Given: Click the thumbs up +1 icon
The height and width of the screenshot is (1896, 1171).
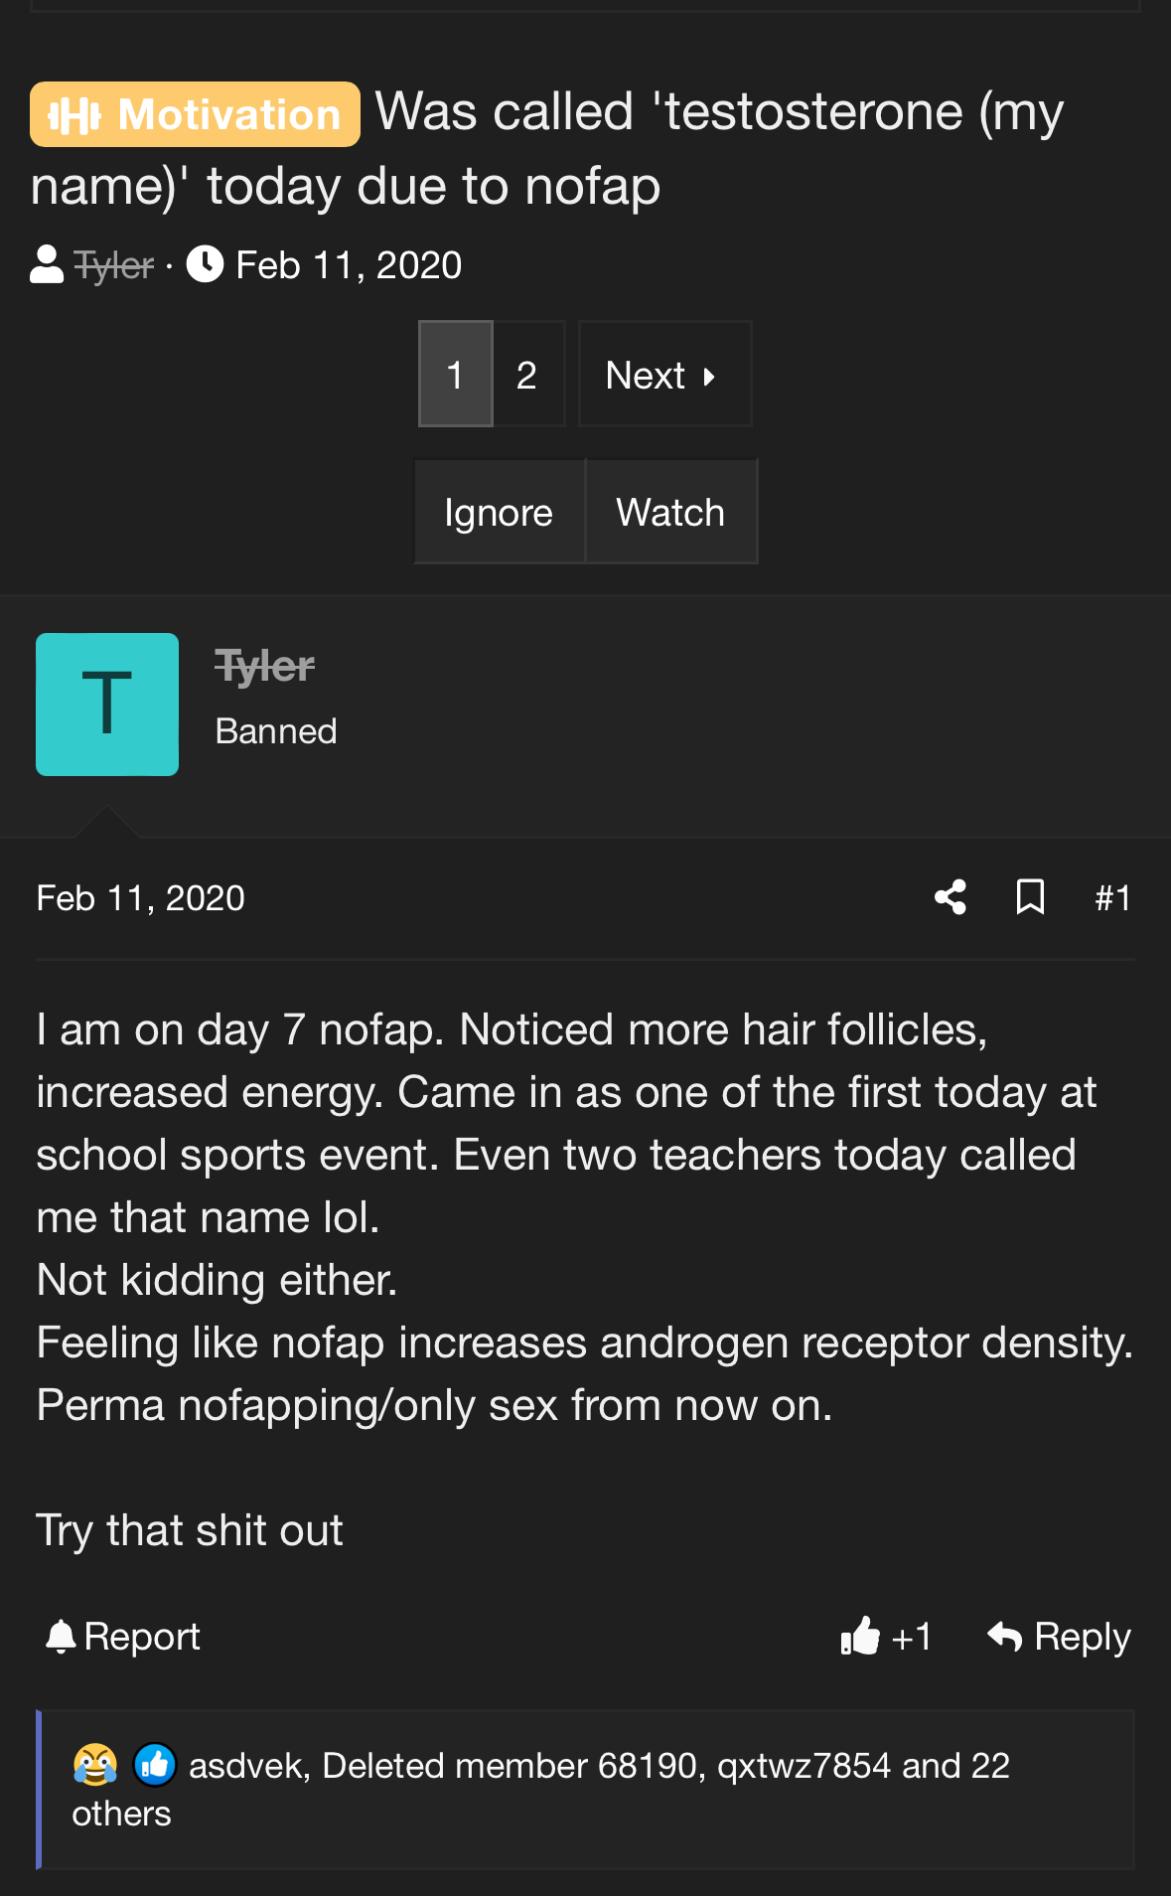Looking at the screenshot, I should [x=860, y=1636].
